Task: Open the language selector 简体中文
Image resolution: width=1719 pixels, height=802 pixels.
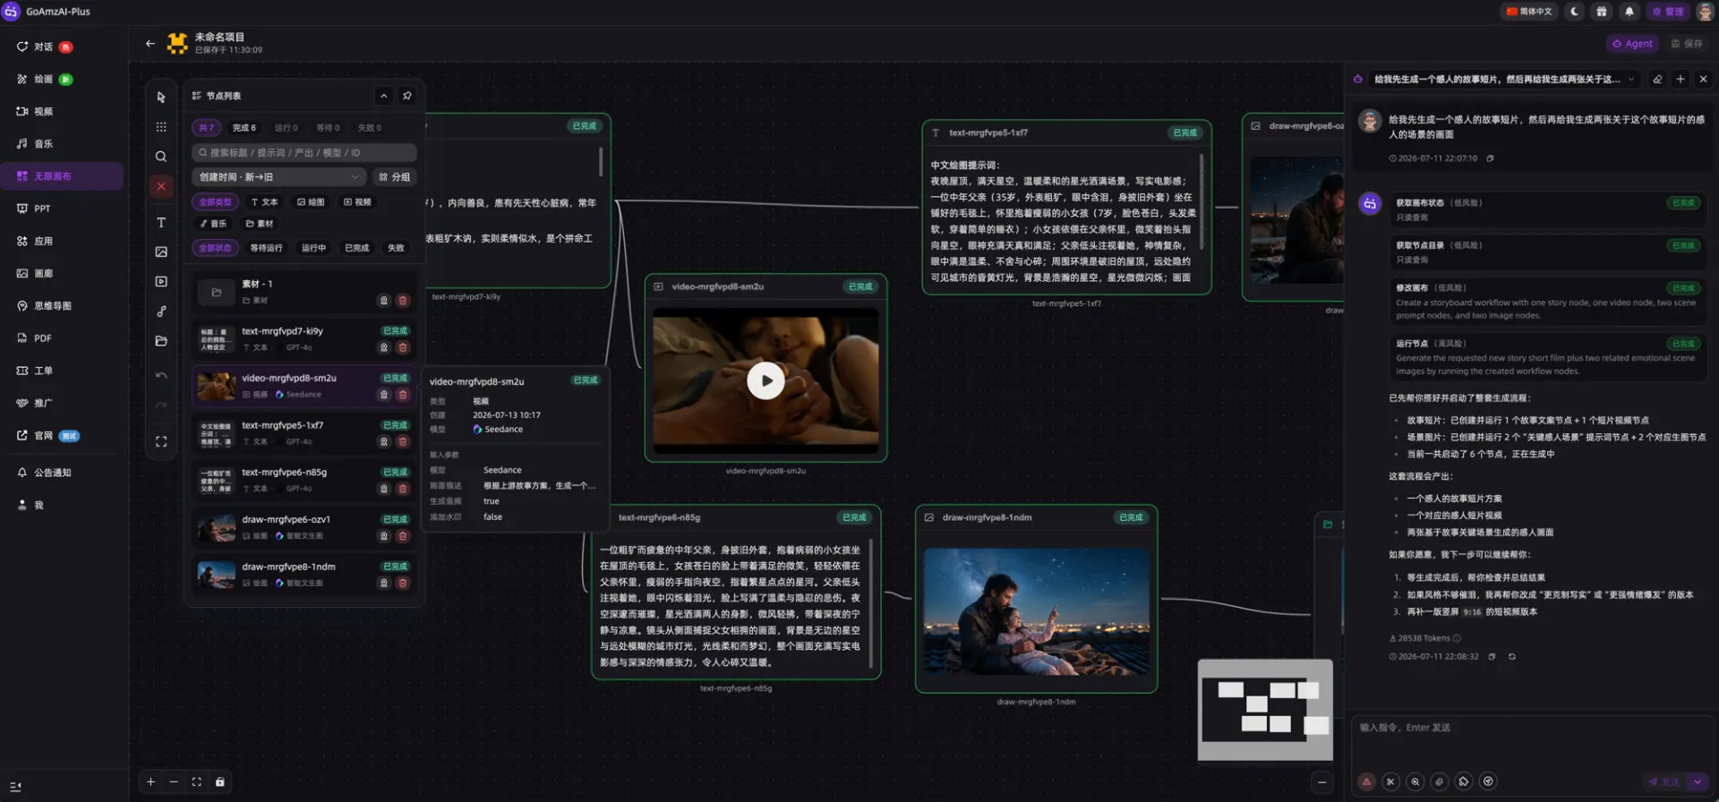Action: [1529, 12]
